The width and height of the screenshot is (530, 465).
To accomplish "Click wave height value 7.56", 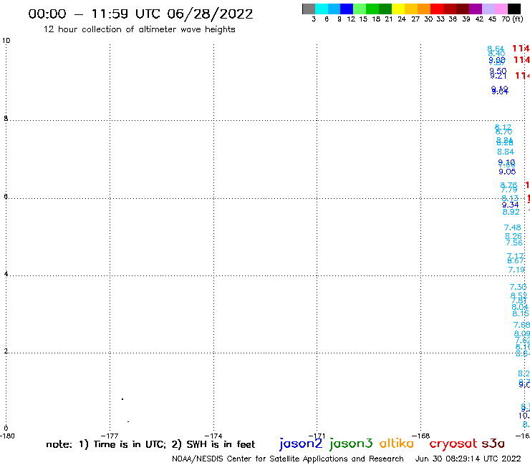I will click(x=514, y=243).
